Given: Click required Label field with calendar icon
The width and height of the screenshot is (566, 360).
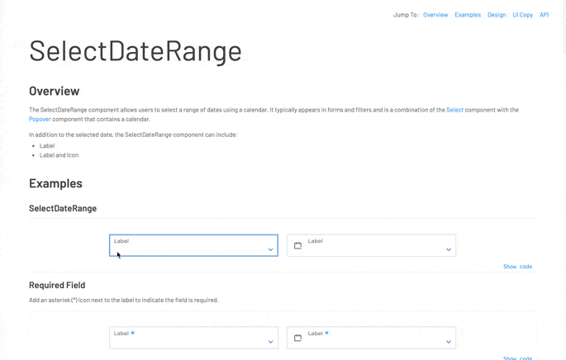Looking at the screenshot, I should (x=372, y=338).
